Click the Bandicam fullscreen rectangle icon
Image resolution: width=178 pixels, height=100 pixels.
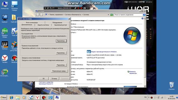point(53,8)
